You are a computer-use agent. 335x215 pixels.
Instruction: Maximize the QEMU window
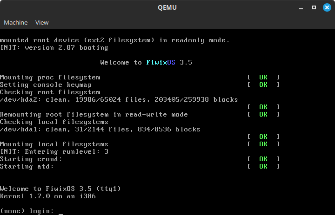[x=314, y=7]
